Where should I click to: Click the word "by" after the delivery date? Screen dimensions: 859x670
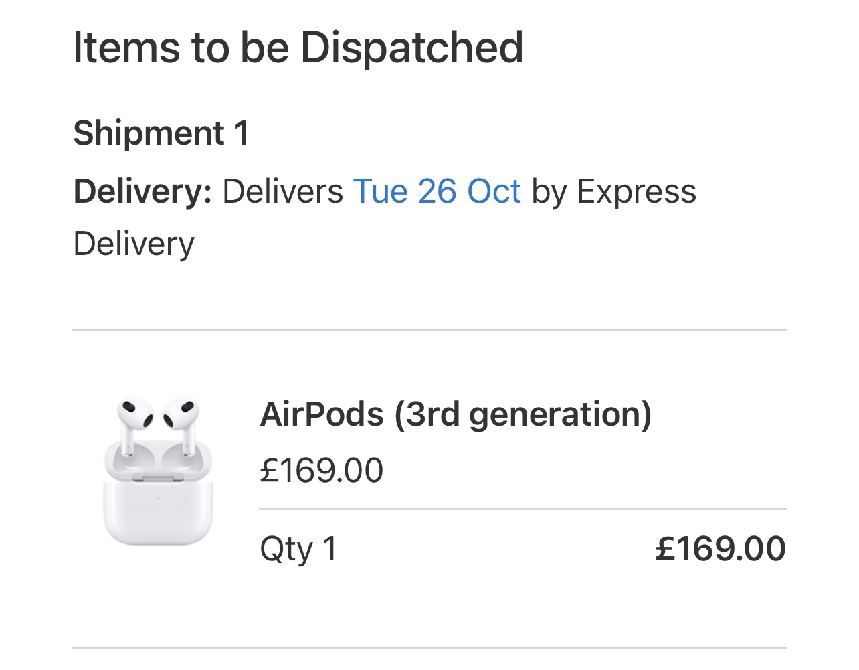click(x=549, y=192)
